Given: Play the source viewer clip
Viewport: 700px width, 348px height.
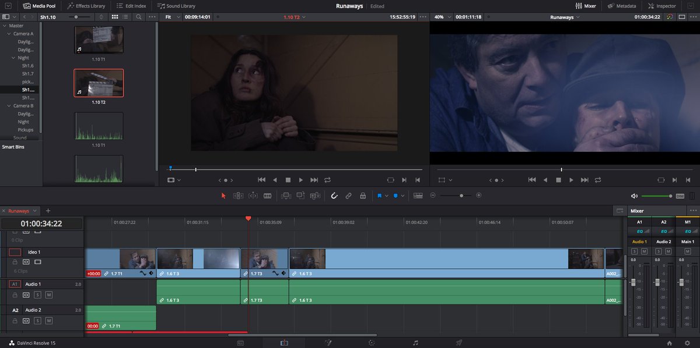Looking at the screenshot, I should point(301,180).
